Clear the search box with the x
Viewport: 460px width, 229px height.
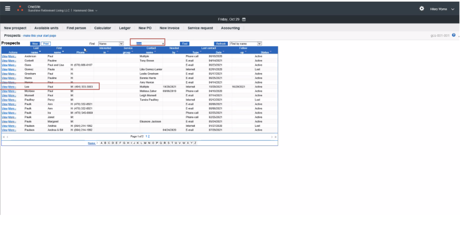coord(163,44)
